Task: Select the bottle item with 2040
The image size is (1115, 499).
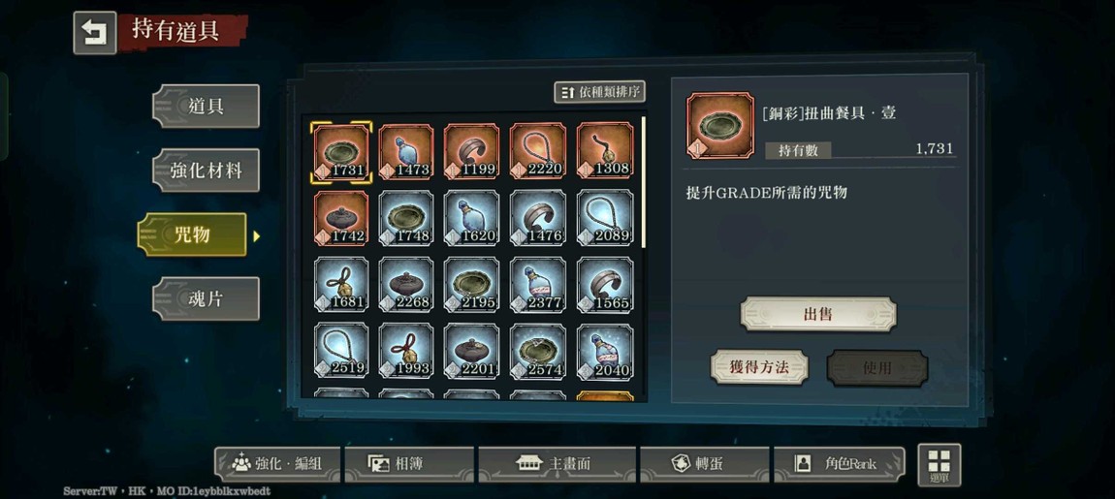Action: [x=605, y=351]
